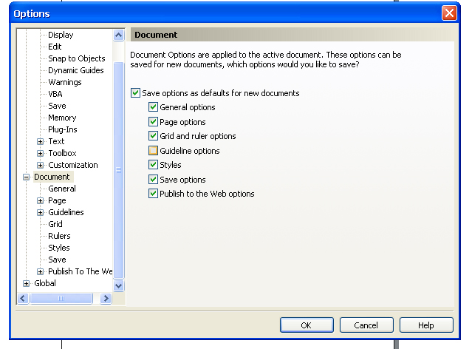Expand the Publish To The Web node
Image resolution: width=472 pixels, height=349 pixels.
click(x=40, y=271)
